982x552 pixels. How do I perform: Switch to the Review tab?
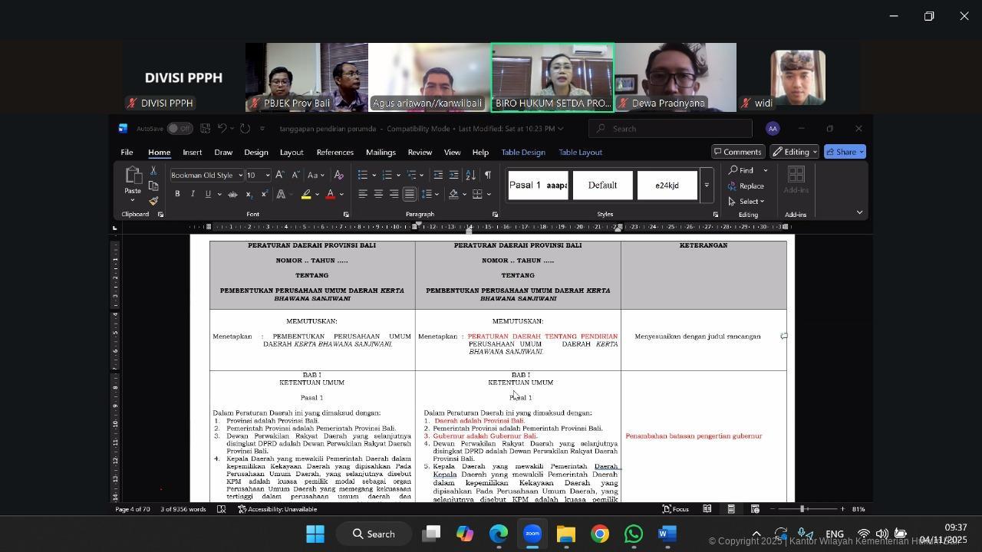420,153
